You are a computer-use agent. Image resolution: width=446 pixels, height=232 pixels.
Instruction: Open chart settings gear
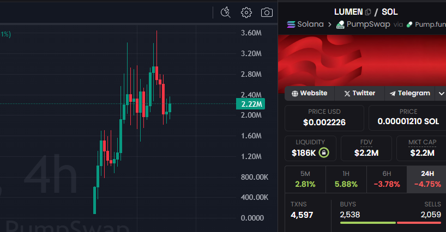tap(246, 13)
